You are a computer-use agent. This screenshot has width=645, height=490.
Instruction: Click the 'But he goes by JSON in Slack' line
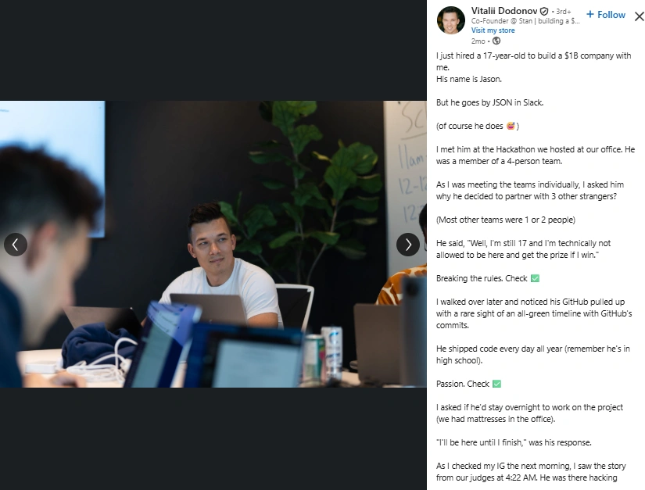[x=490, y=102]
